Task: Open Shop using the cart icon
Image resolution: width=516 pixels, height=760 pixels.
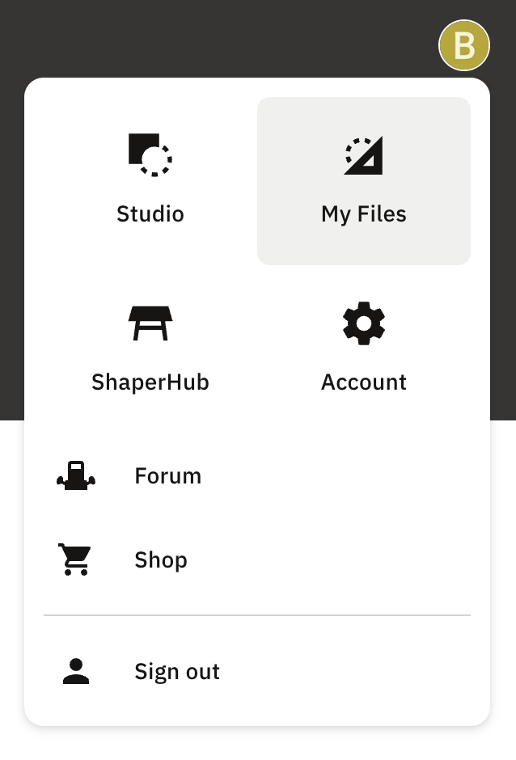Action: click(75, 559)
